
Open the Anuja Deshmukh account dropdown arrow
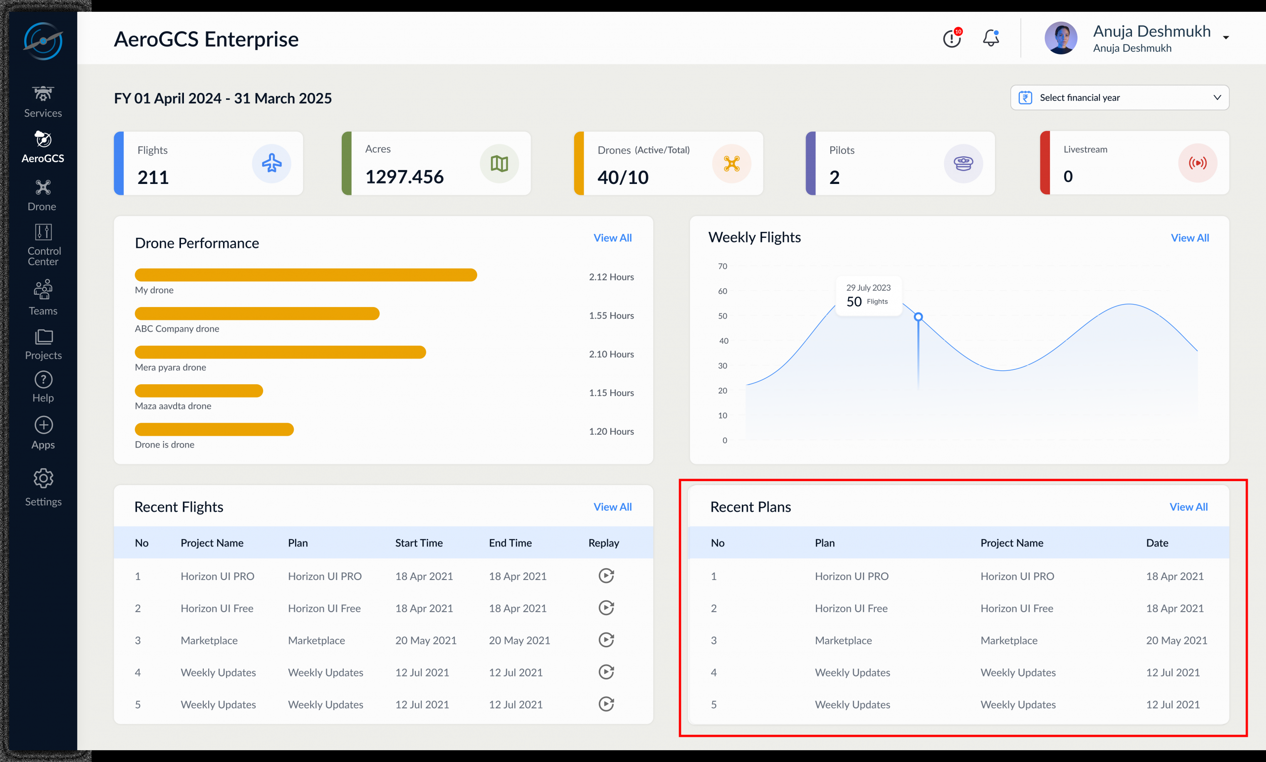coord(1225,38)
